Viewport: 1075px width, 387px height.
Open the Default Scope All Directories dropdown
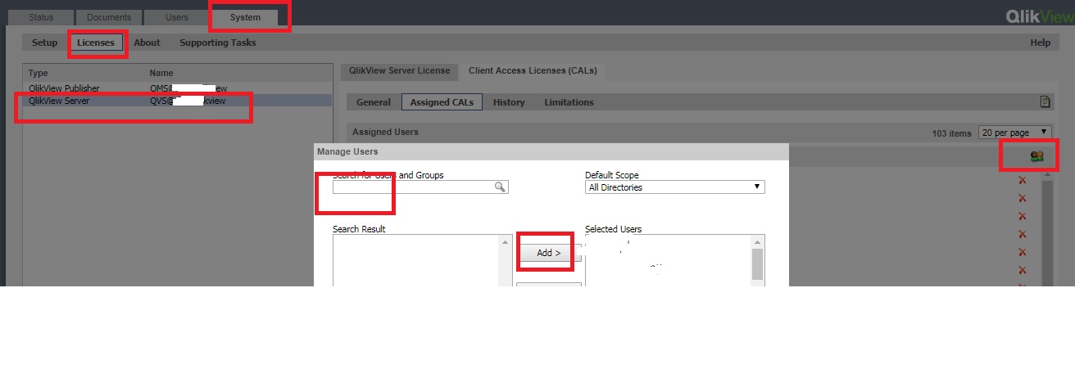675,187
